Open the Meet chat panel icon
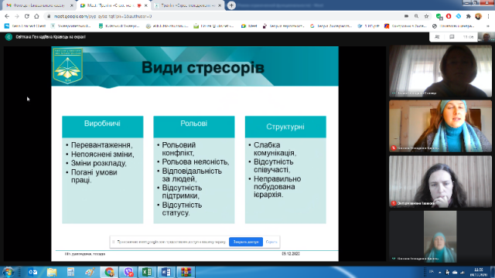The image size is (495, 278). (x=452, y=37)
